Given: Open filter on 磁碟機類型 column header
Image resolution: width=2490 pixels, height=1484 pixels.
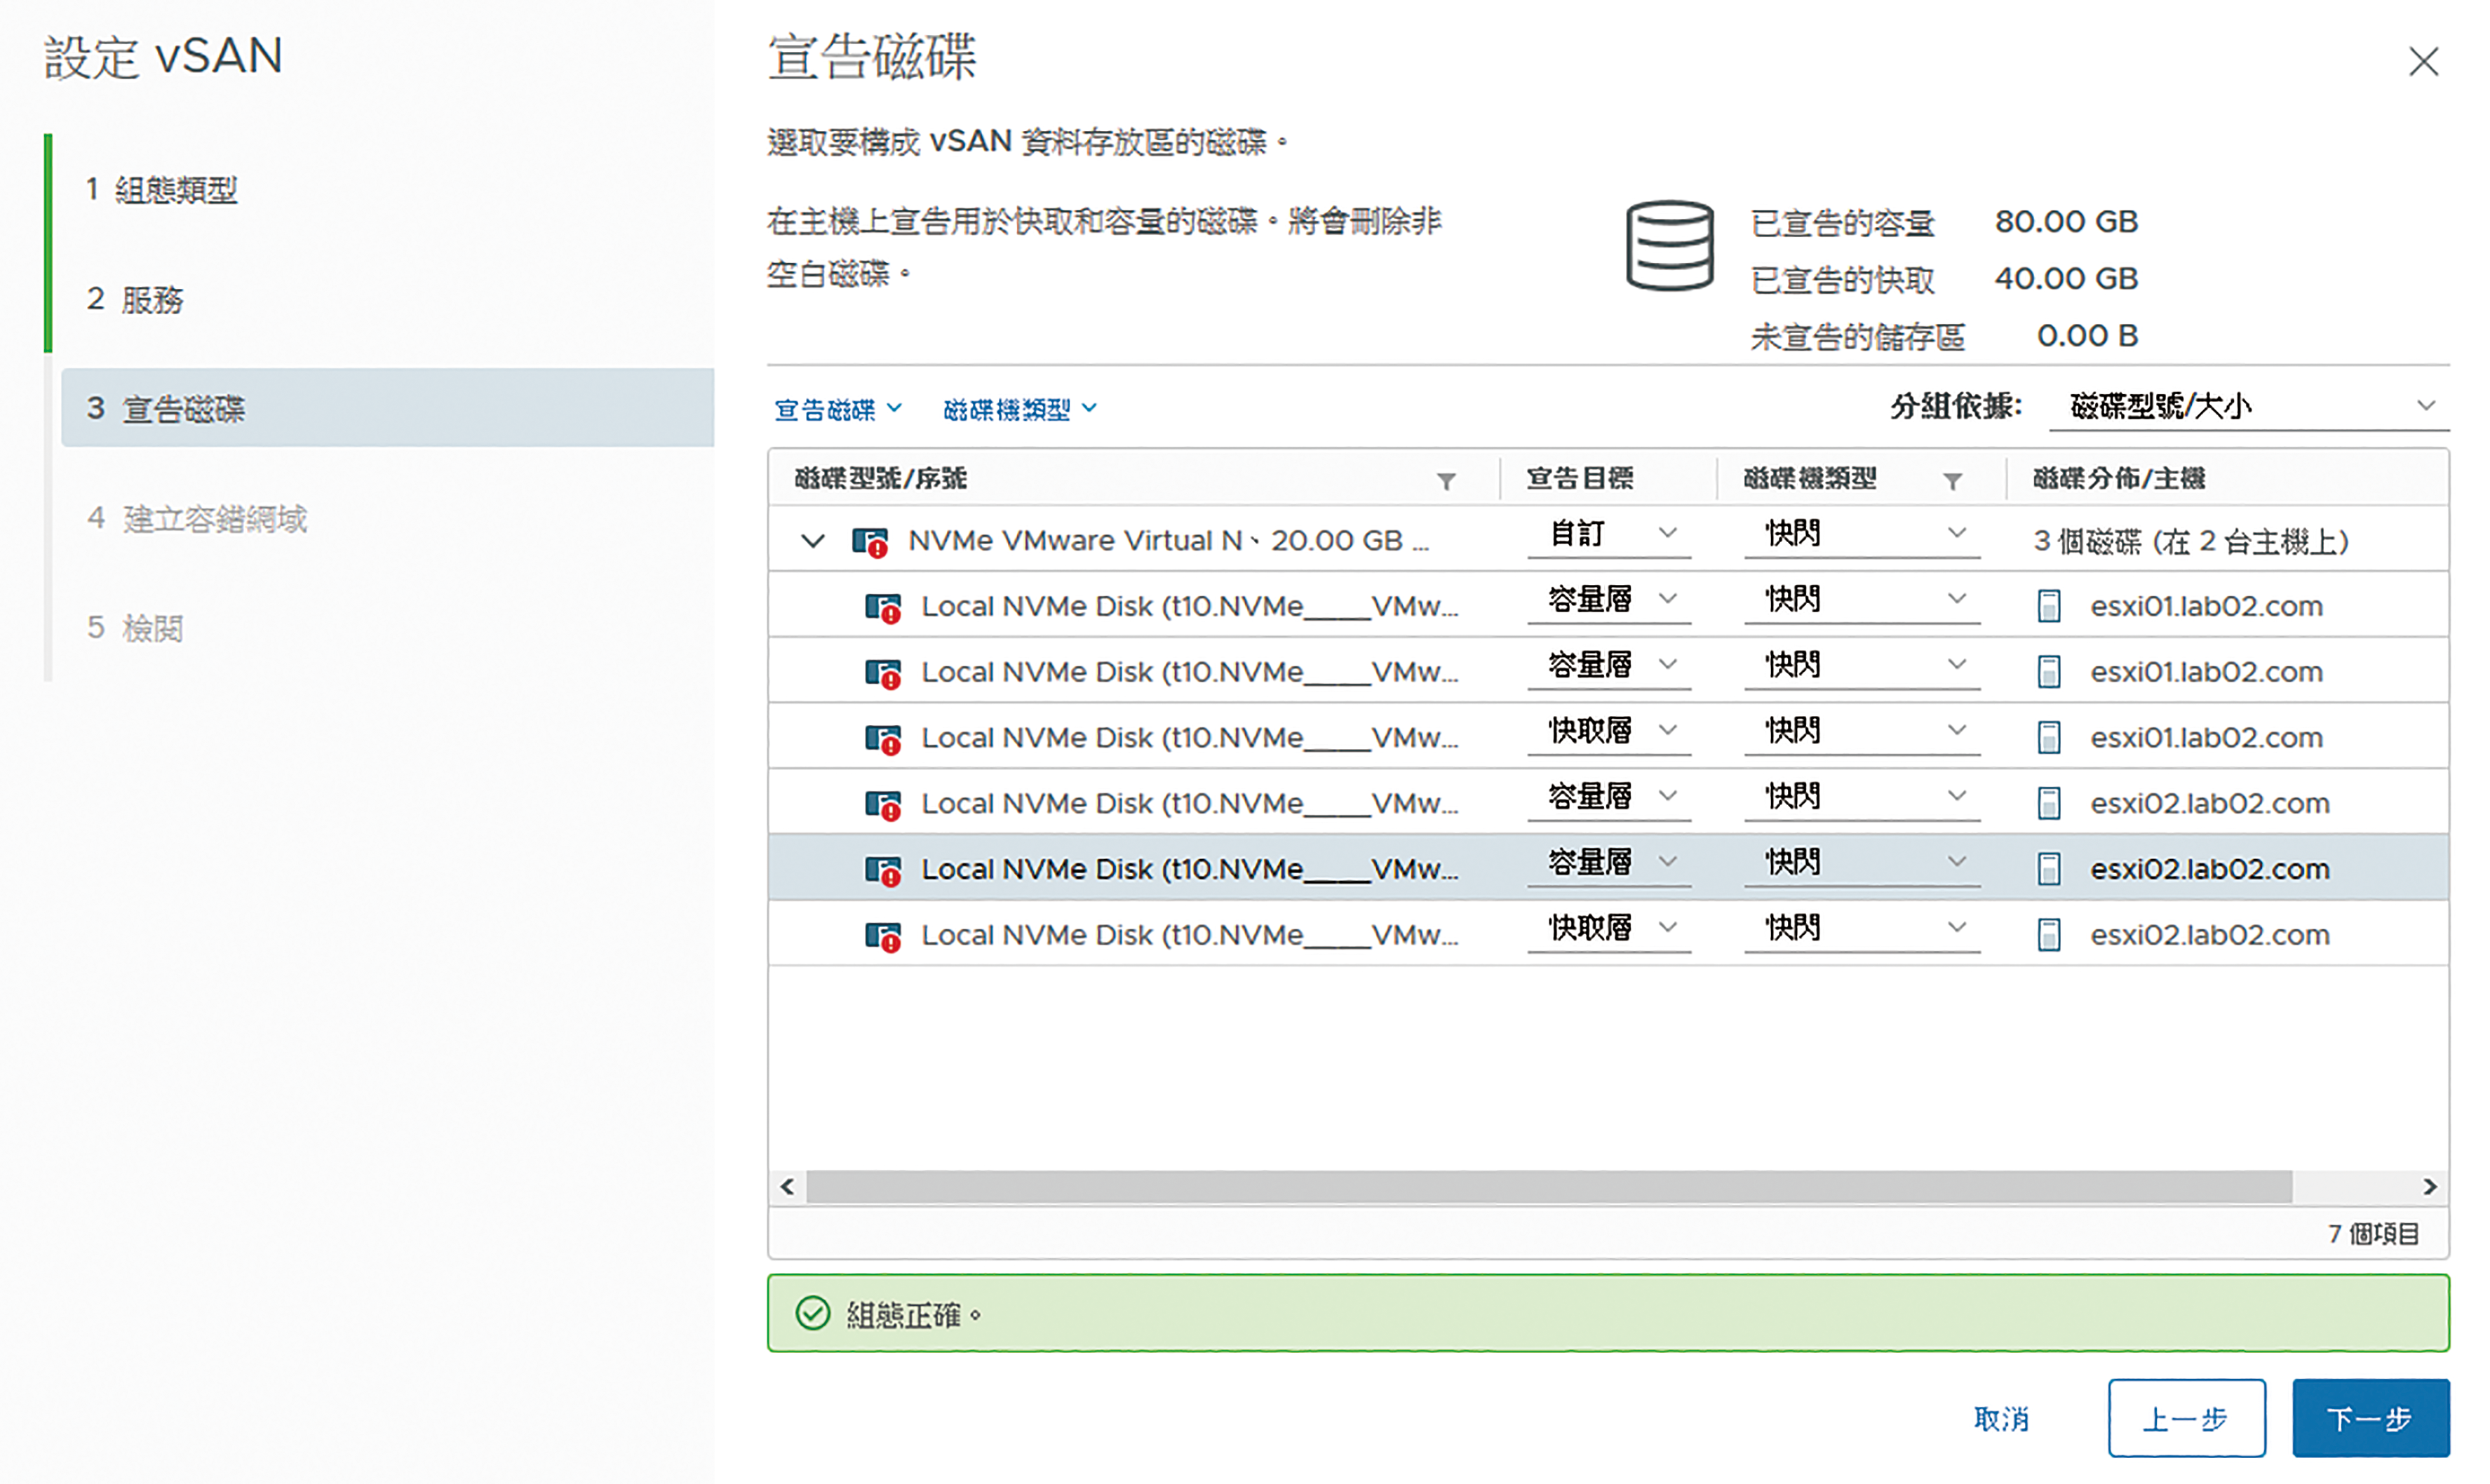Looking at the screenshot, I should [x=1951, y=481].
